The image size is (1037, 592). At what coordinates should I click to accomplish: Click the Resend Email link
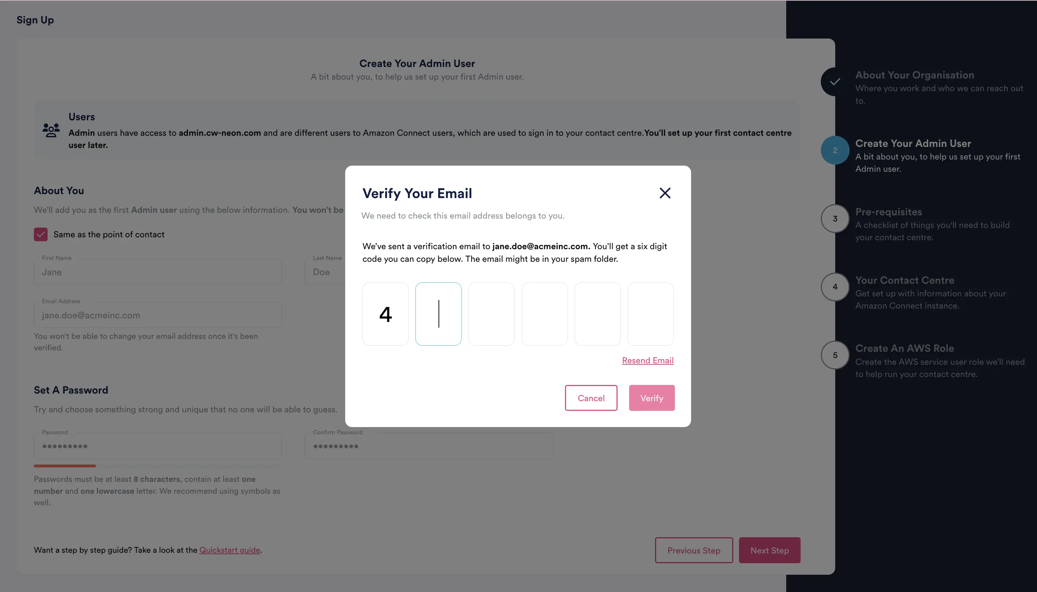click(647, 360)
